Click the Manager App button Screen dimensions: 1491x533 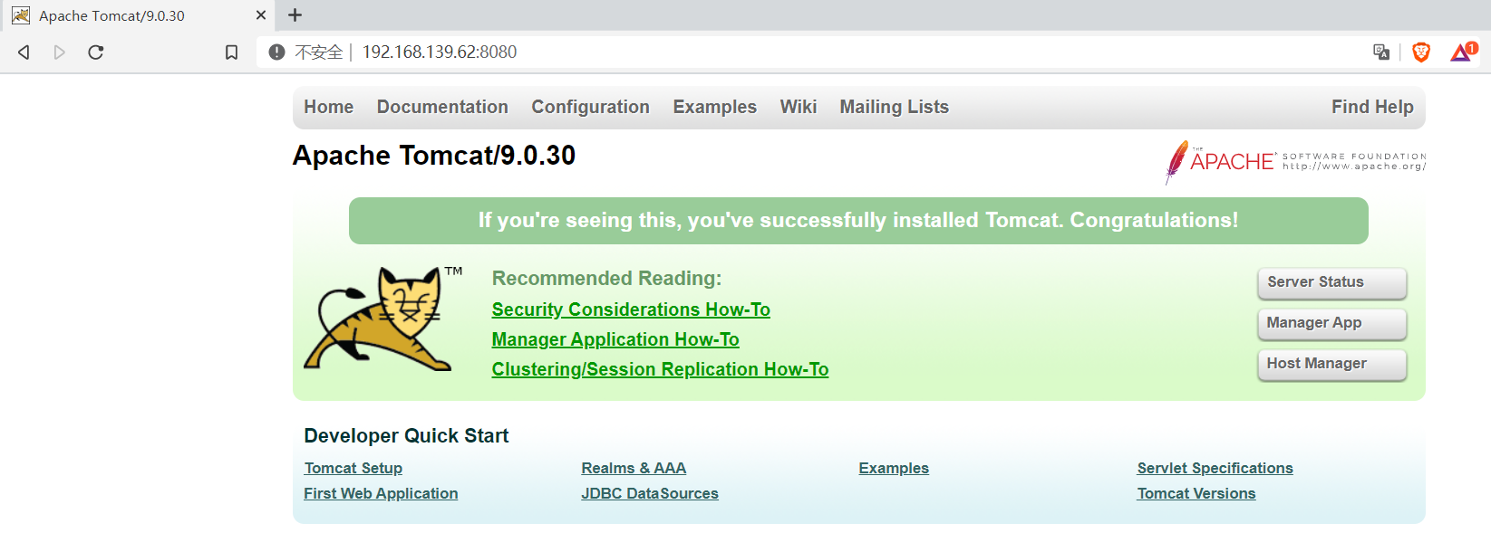(x=1332, y=323)
